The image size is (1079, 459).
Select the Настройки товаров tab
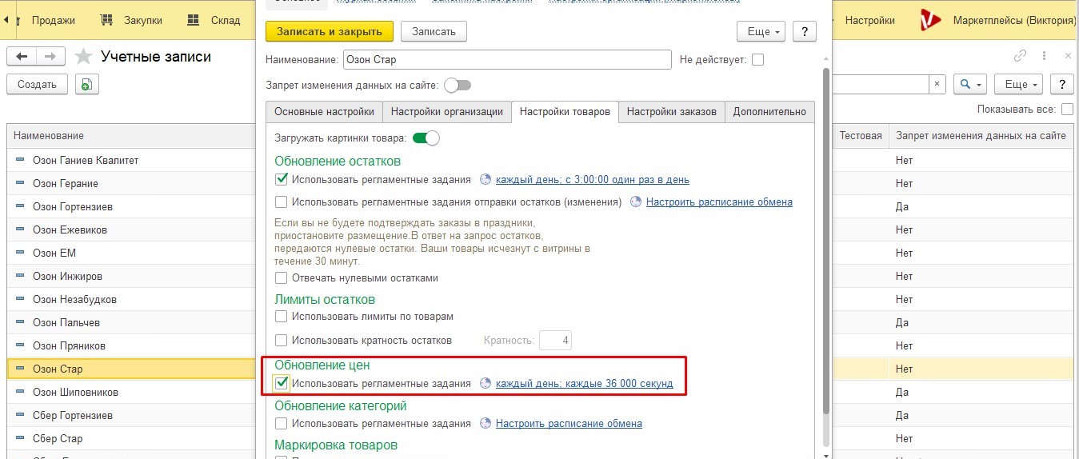[x=565, y=112]
